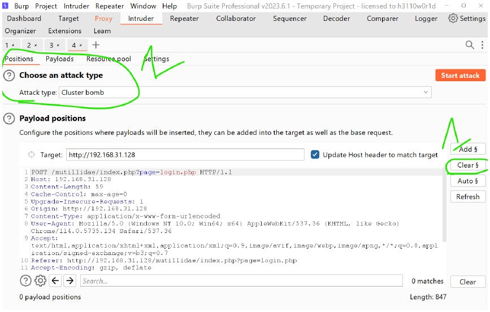Click the POST request line in editor
Screen dimensions: 490x312
pyautogui.click(x=131, y=172)
